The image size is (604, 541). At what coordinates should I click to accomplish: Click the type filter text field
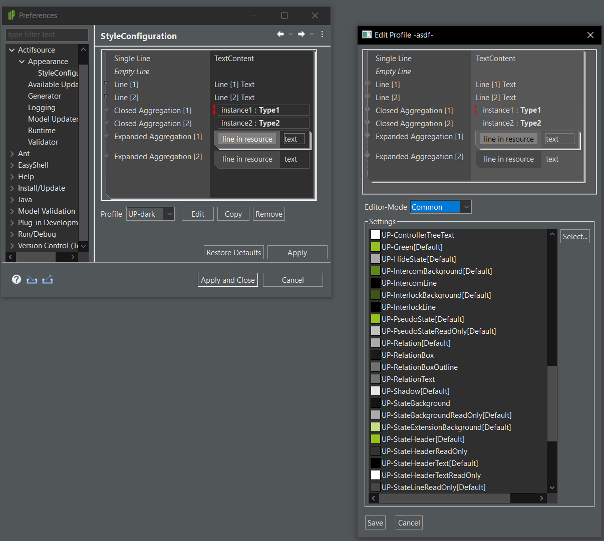point(47,35)
